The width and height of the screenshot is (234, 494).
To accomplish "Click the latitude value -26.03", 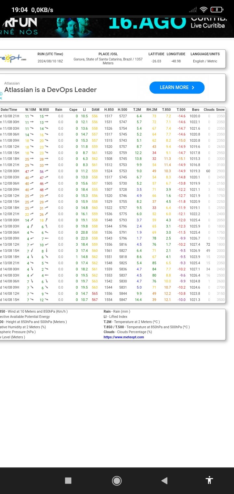I will pyautogui.click(x=156, y=61).
